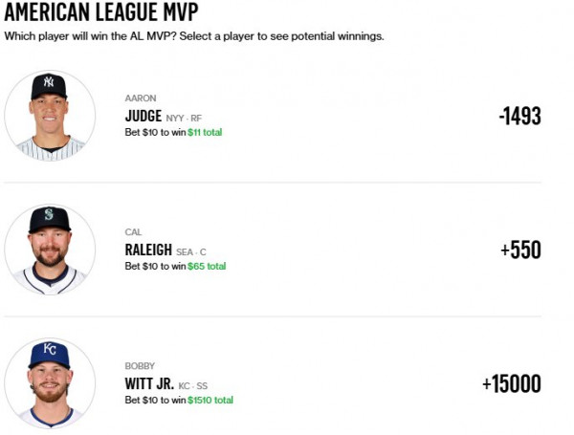The image size is (574, 435).
Task: Click the RALEIGH player name
Action: (148, 250)
